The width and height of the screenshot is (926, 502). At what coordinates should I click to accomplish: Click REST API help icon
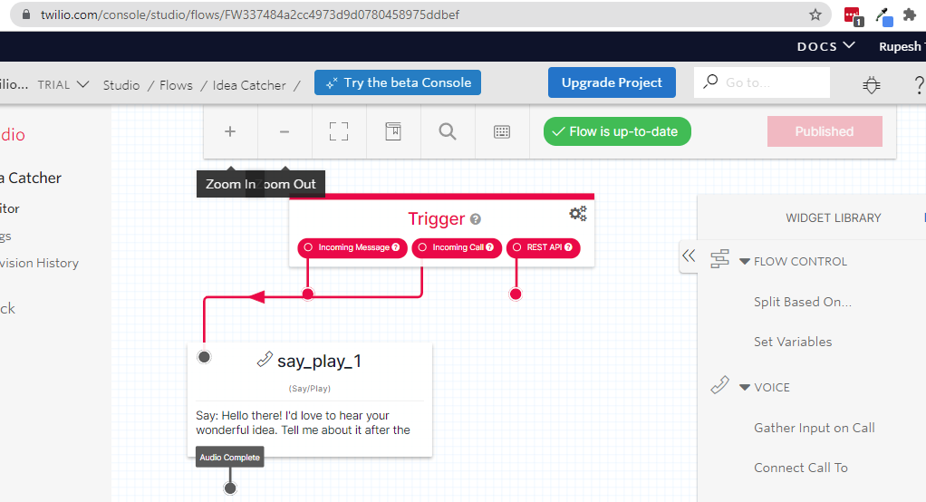click(x=568, y=247)
